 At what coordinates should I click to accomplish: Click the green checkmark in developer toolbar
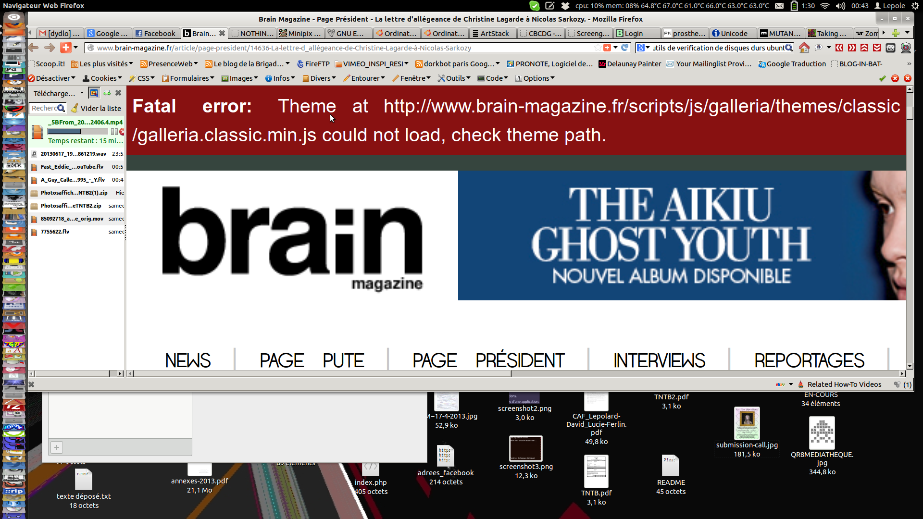pyautogui.click(x=882, y=78)
